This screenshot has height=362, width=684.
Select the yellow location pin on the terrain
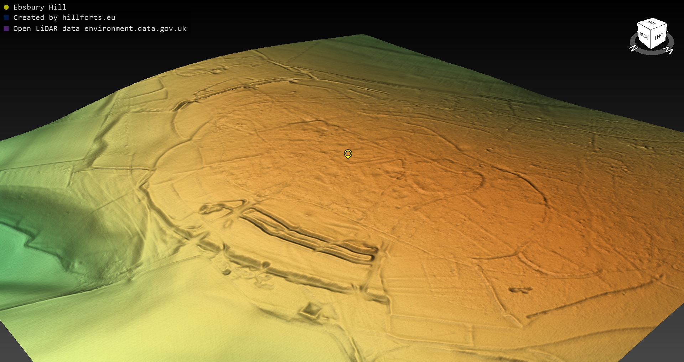348,154
